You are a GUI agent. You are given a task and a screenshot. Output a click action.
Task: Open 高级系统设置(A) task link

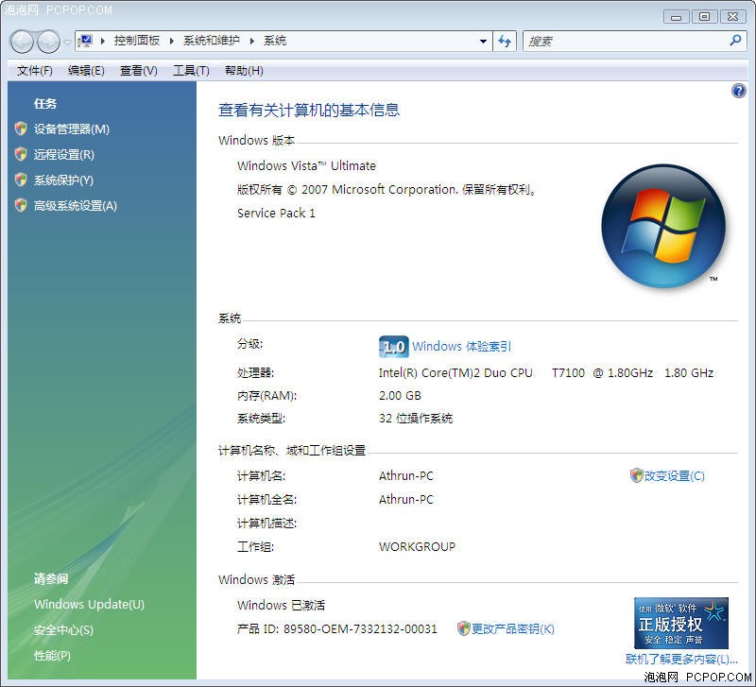point(76,206)
